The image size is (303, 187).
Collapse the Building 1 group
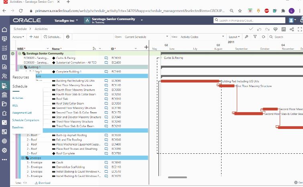[21, 67]
